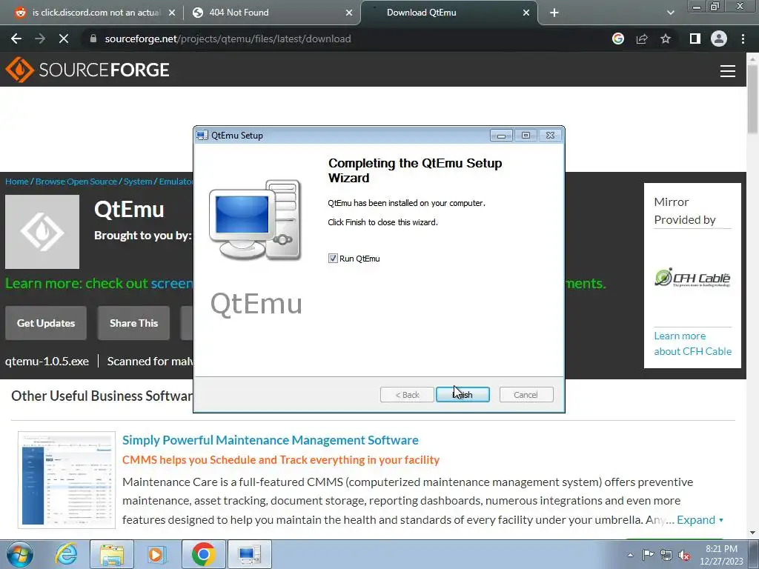This screenshot has width=759, height=569.
Task: Click the QtEmu Setup taskbar icon
Action: click(249, 554)
